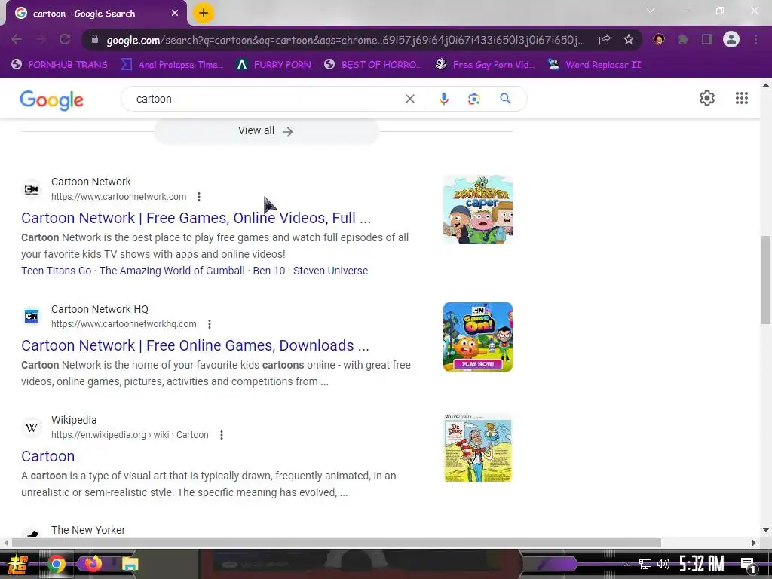The image size is (772, 579).
Task: Open Cartoon Network Free Games result title
Action: click(196, 218)
